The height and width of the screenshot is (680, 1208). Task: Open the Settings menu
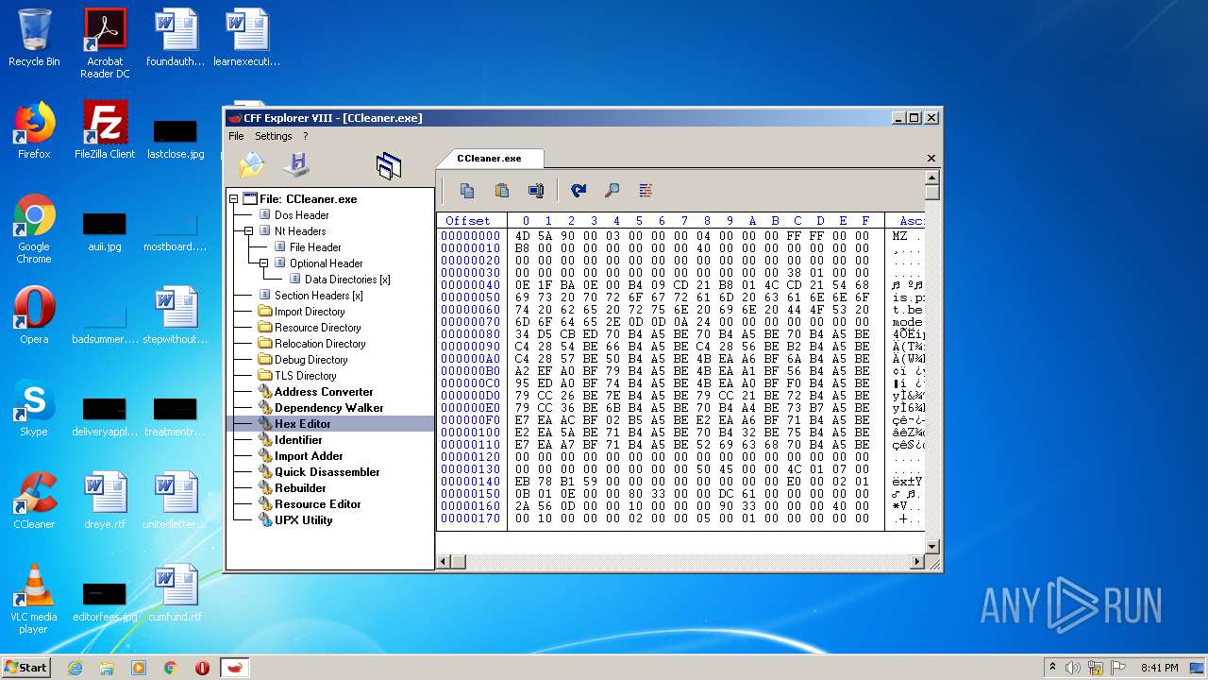[x=274, y=136]
